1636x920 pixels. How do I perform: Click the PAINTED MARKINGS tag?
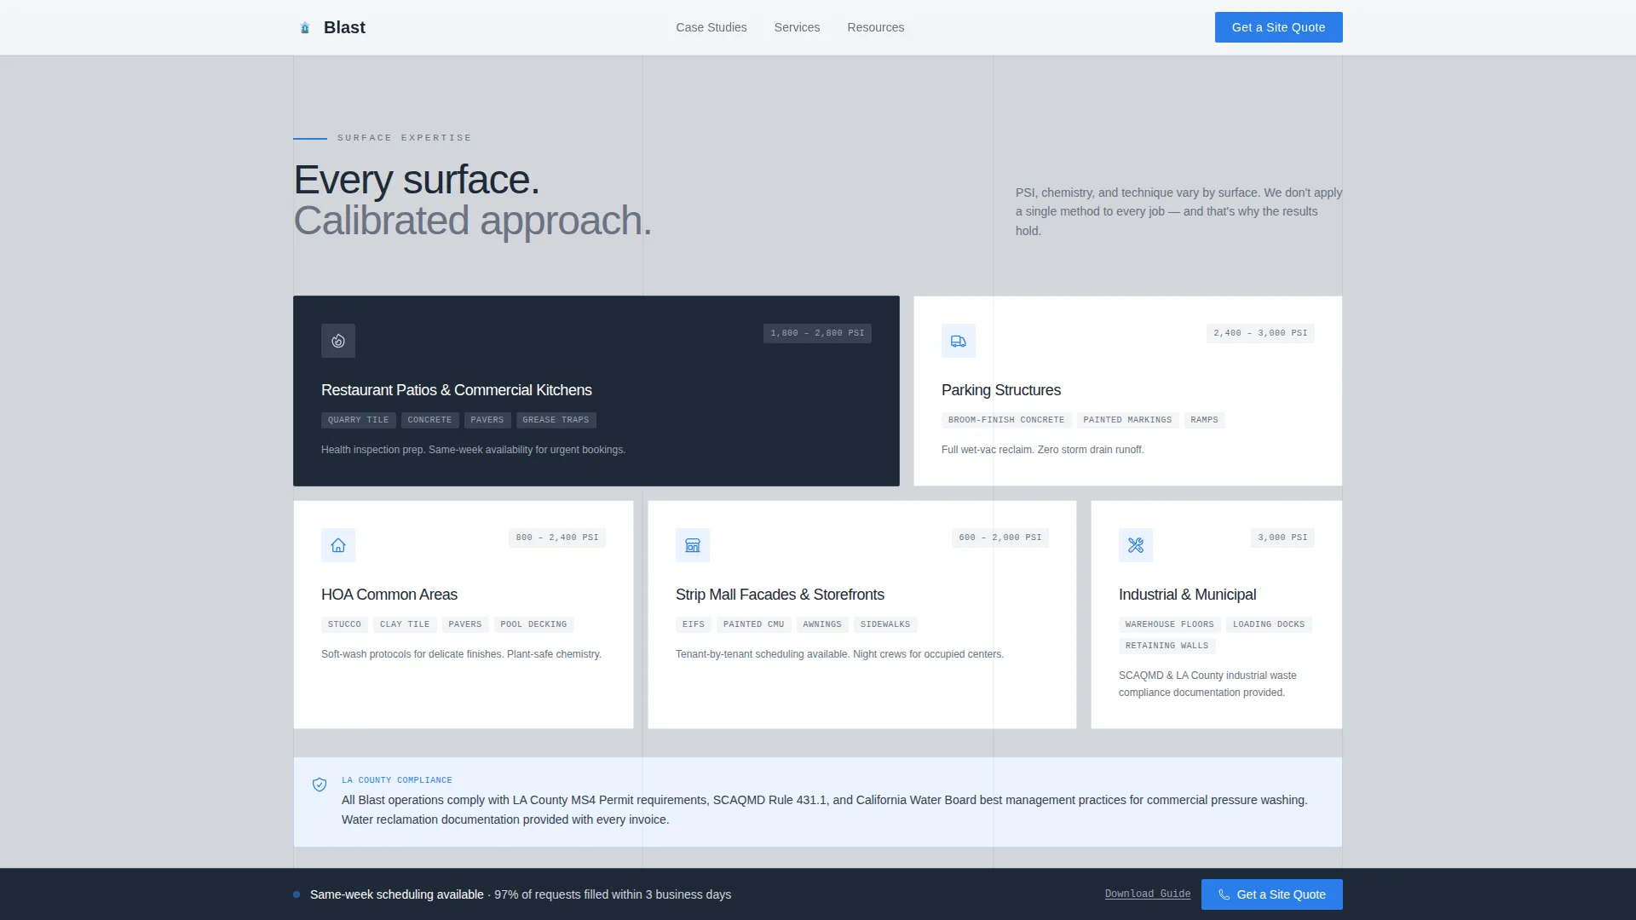tap(1127, 420)
